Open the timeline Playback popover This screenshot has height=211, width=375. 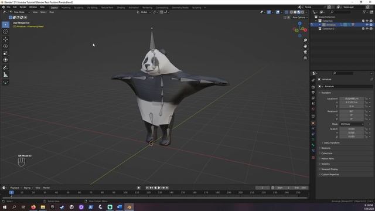(x=16, y=188)
